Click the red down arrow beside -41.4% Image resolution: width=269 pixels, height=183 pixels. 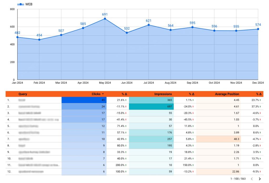(126, 120)
